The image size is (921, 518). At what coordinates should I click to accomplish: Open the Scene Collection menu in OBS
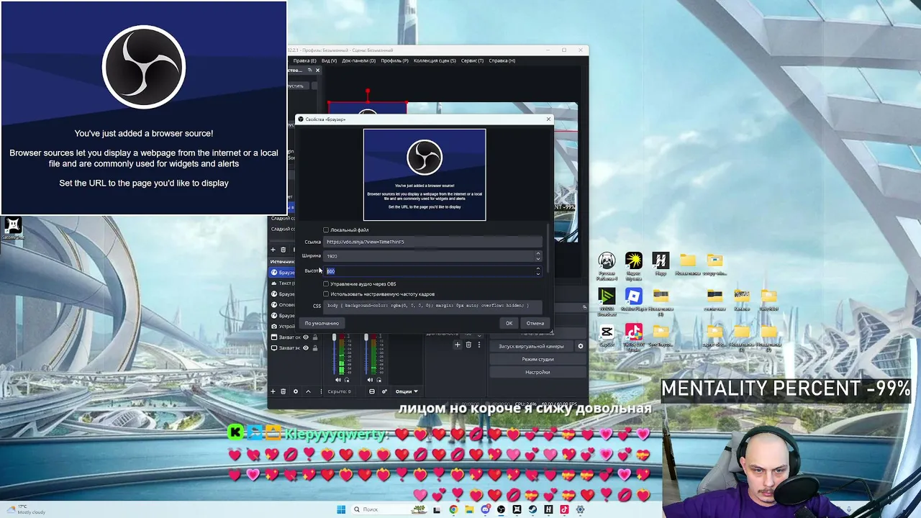pyautogui.click(x=435, y=60)
